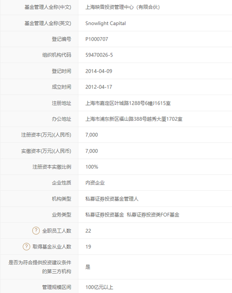Select the registration number P1000707

pyautogui.click(x=97, y=39)
